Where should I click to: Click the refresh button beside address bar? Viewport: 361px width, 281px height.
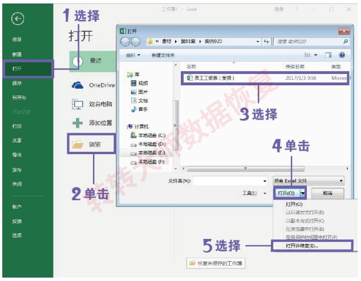click(x=266, y=42)
